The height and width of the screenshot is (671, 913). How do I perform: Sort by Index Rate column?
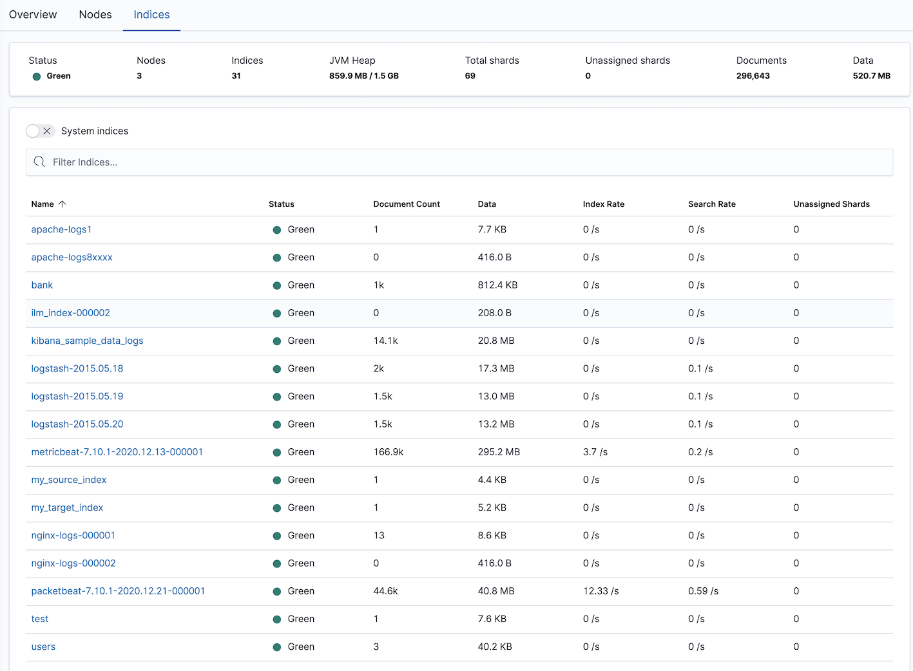[x=604, y=204]
